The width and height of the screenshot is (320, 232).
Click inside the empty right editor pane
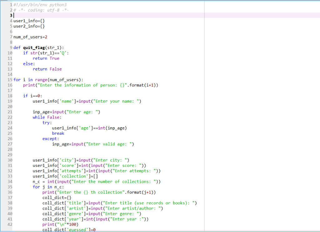[262, 115]
